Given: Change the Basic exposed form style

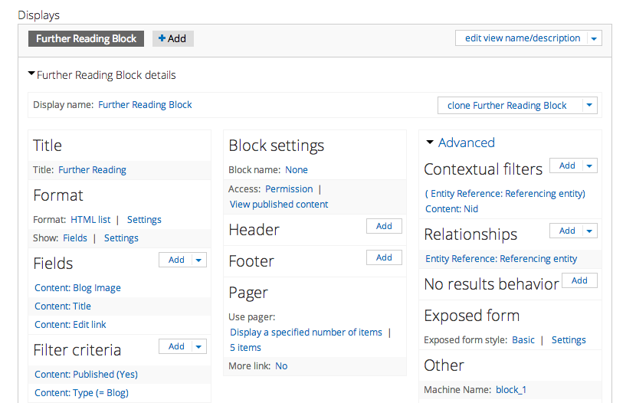Looking at the screenshot, I should tap(523, 340).
